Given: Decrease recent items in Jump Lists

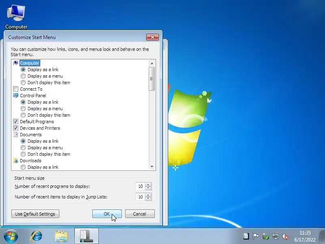Looking at the screenshot, I should tap(148, 198).
